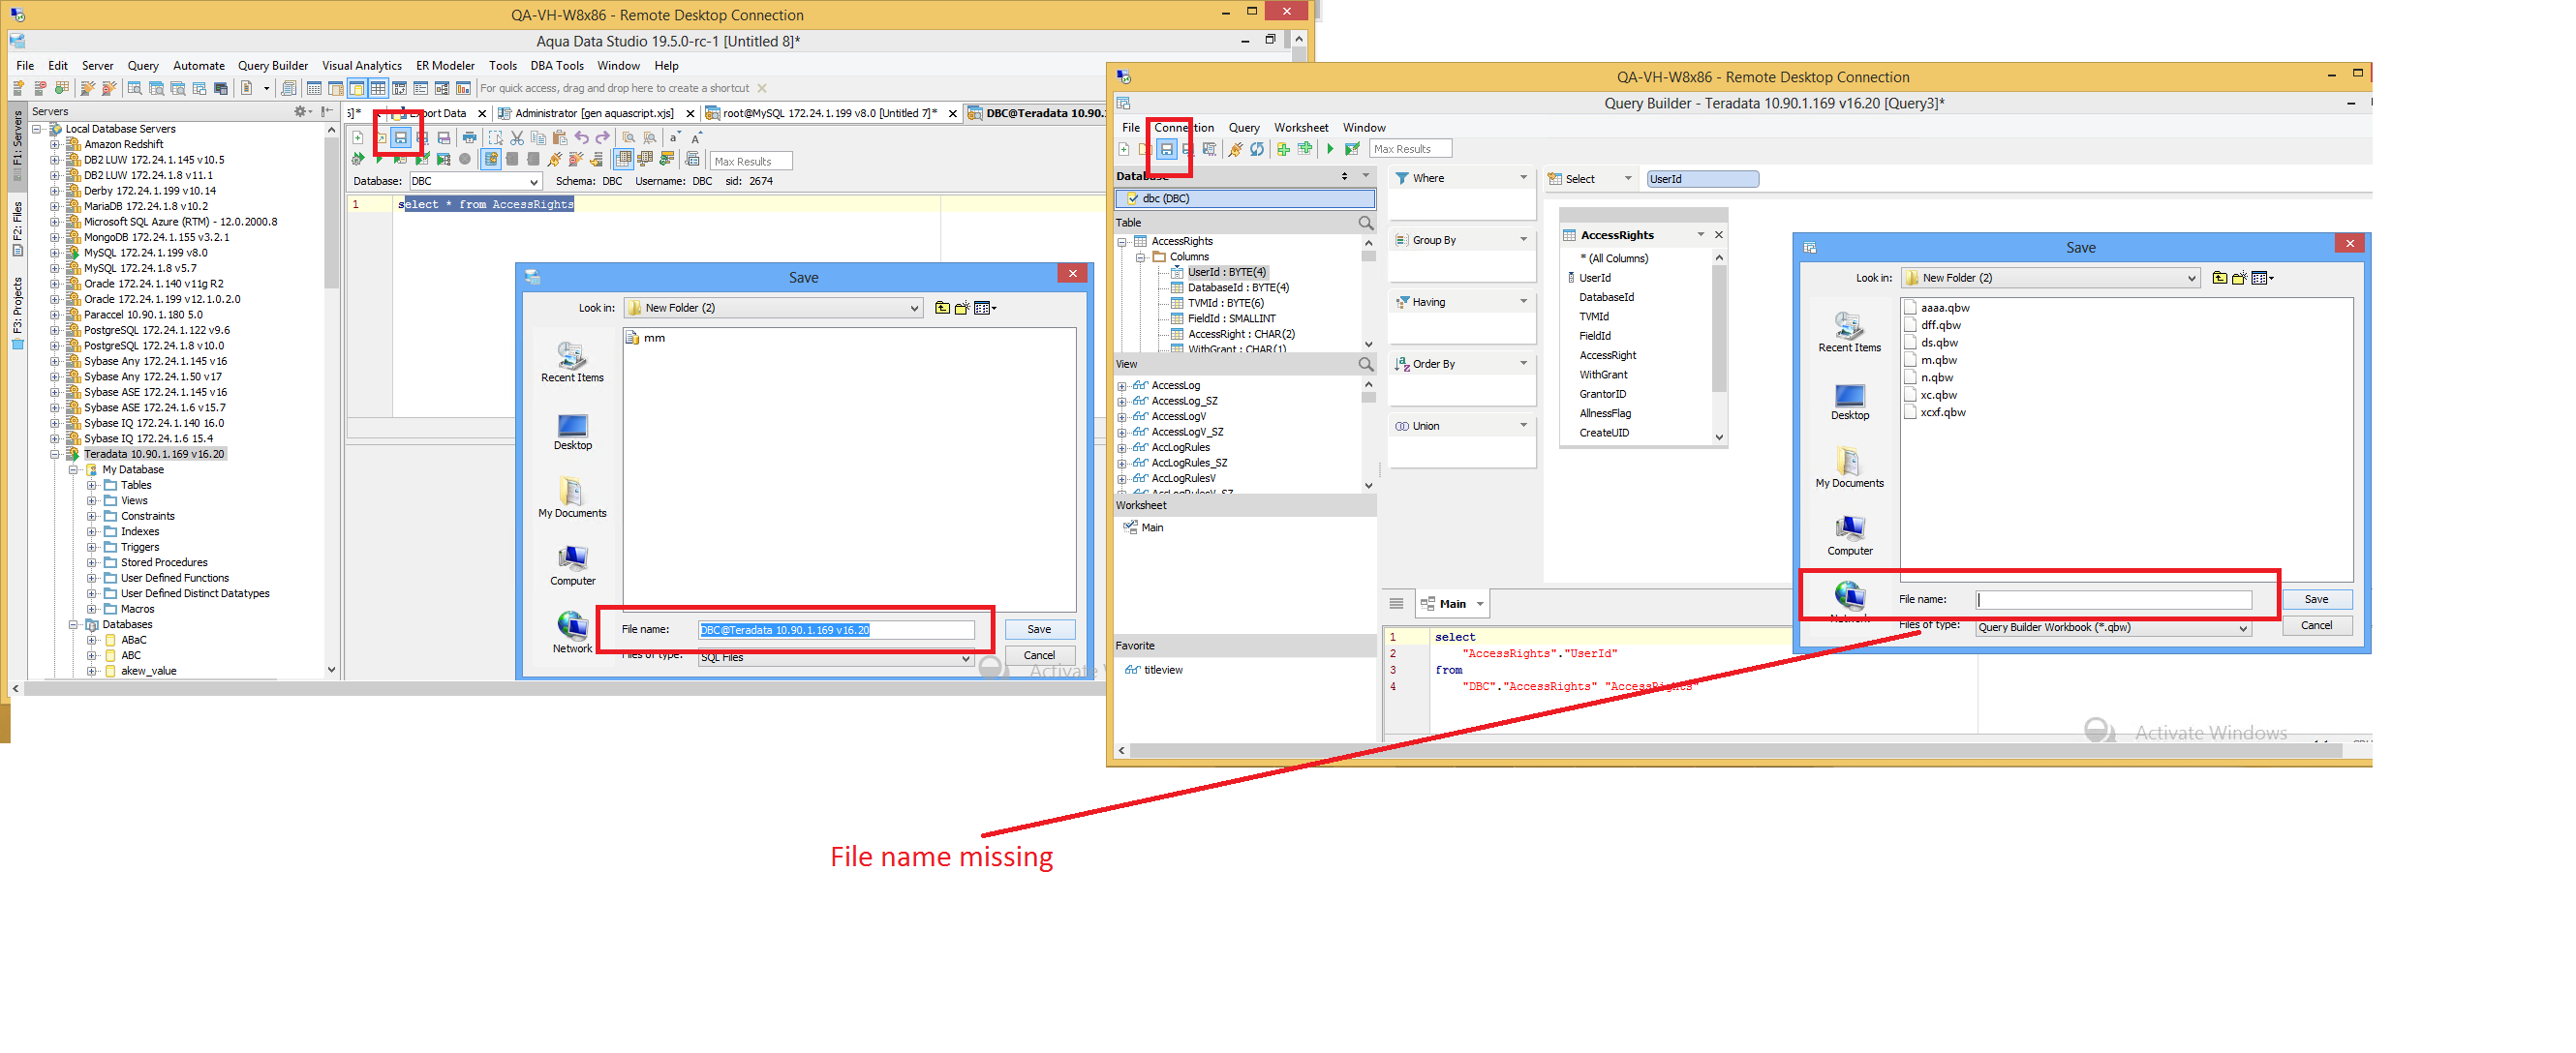
Task: Open the Select clause dropdown arrow
Action: [x=1628, y=179]
